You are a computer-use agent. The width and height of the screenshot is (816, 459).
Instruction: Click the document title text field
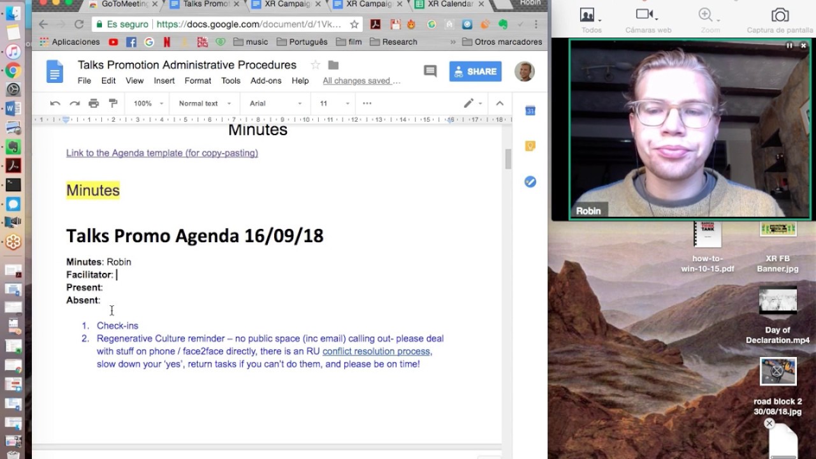[187, 65]
